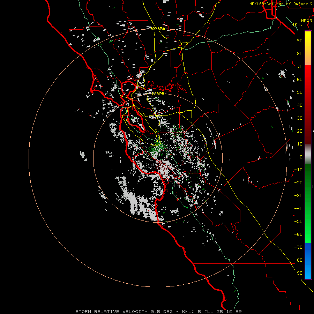
Task: Click the -50 value on velocity scale
Action: [x=298, y=222]
